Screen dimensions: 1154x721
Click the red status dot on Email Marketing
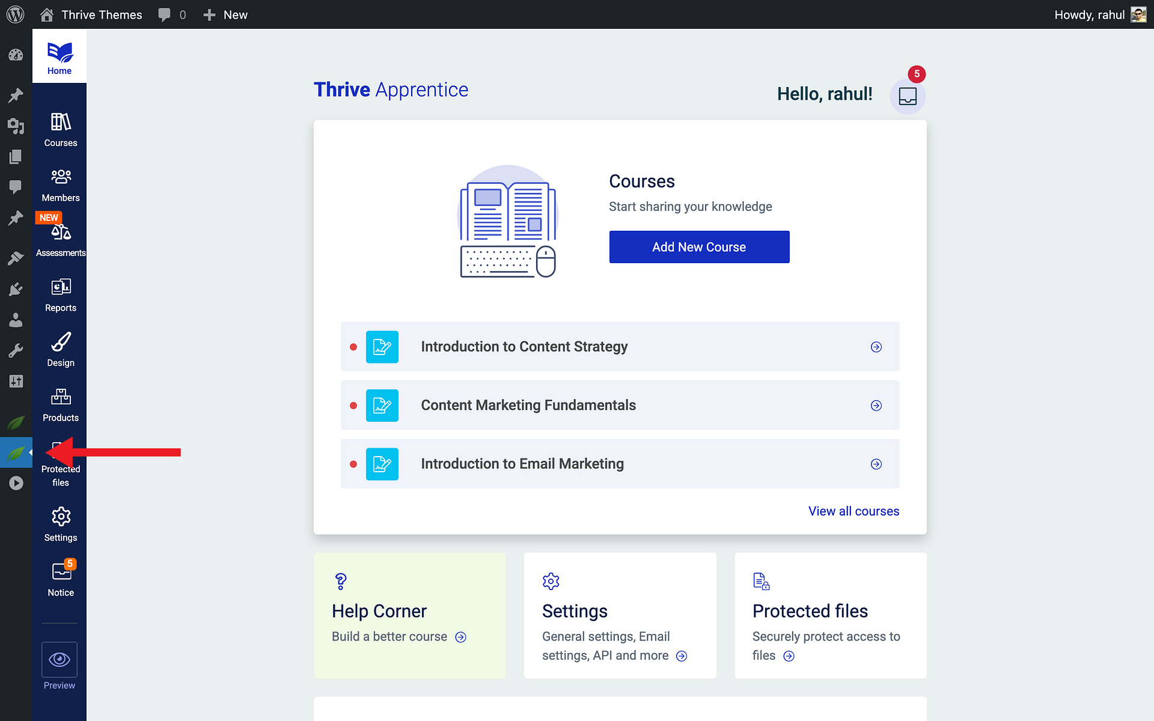(x=353, y=464)
